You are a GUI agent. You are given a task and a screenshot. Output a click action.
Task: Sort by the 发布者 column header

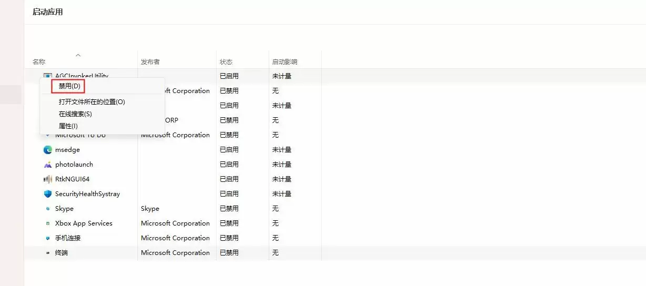click(150, 62)
